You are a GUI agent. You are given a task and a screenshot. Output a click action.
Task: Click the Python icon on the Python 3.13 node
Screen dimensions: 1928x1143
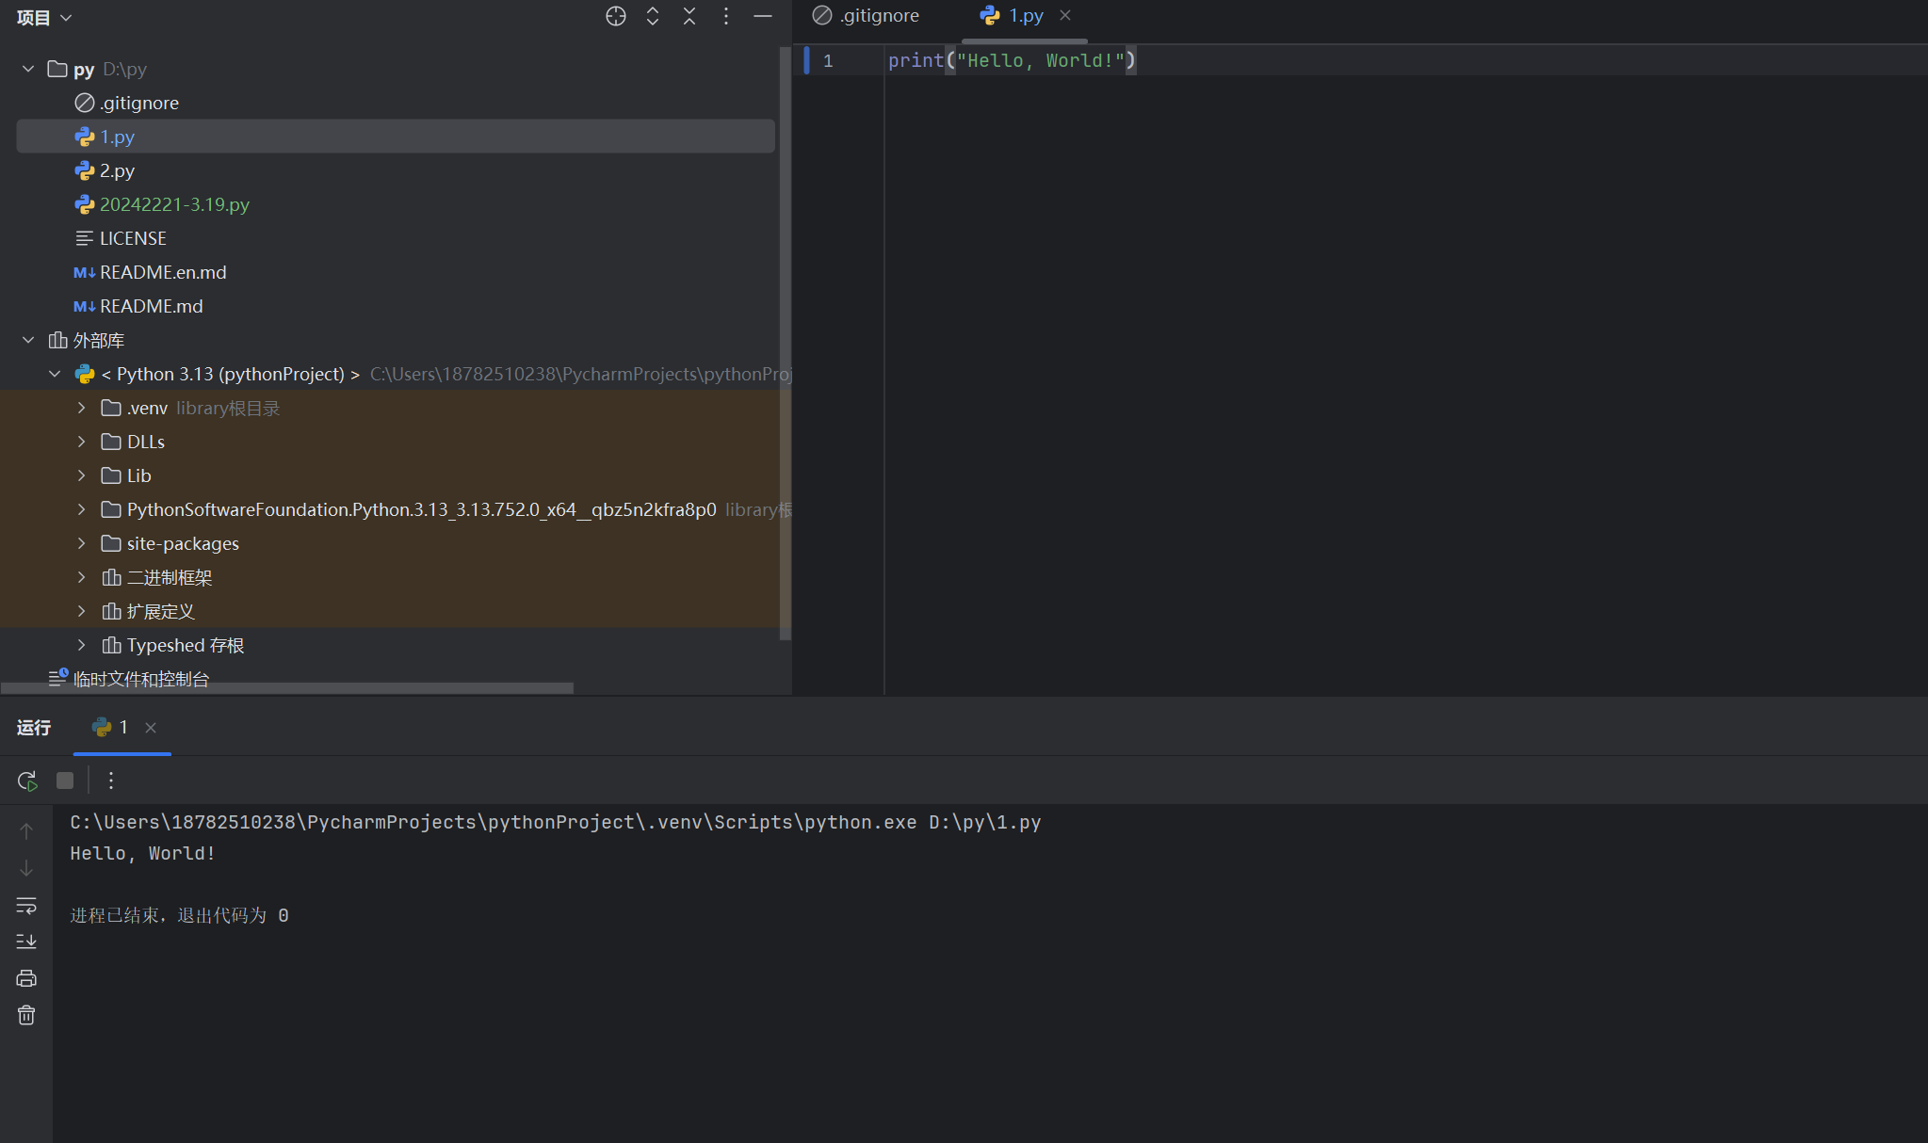click(x=85, y=374)
